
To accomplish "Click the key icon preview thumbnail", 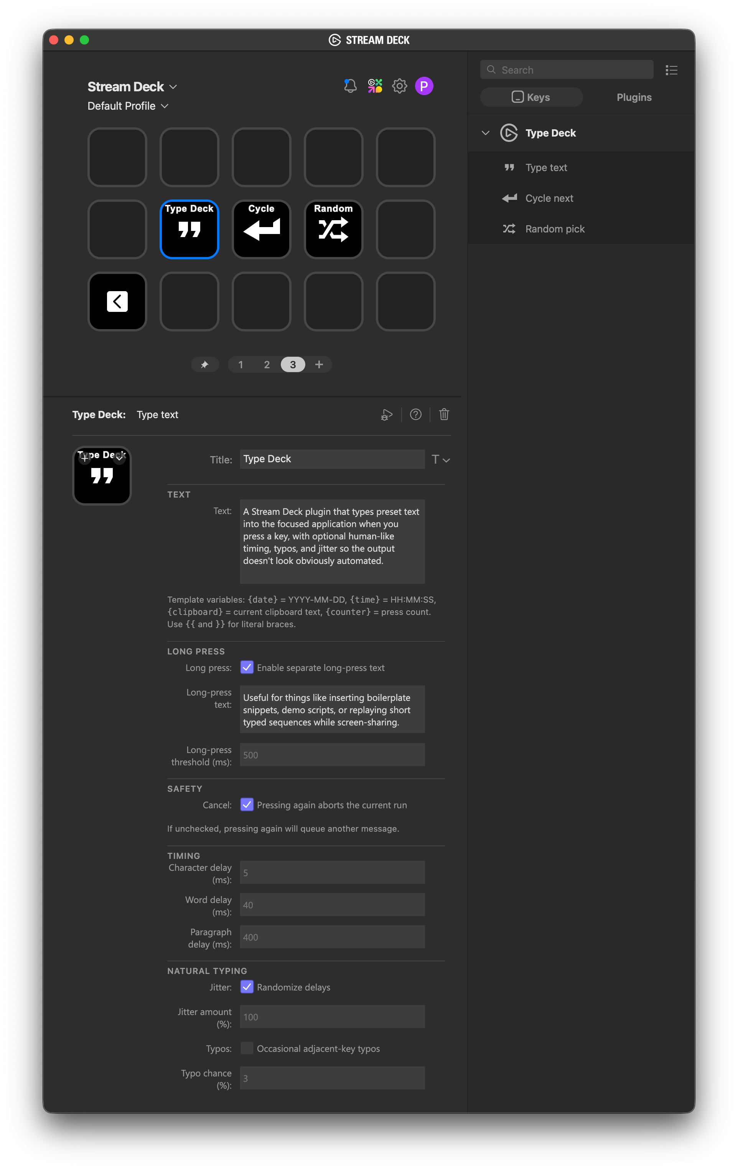I will pyautogui.click(x=102, y=476).
